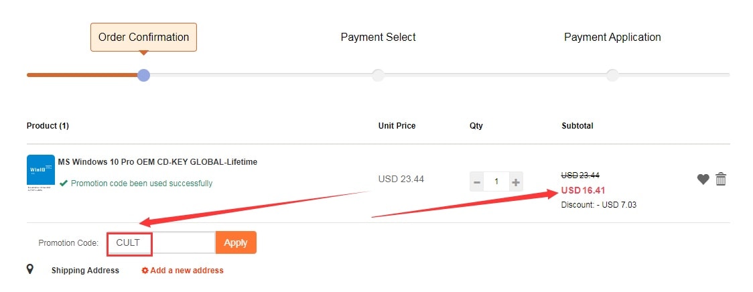Click the Apply promotion code button
Viewport: 753px width, 292px height.
click(236, 242)
